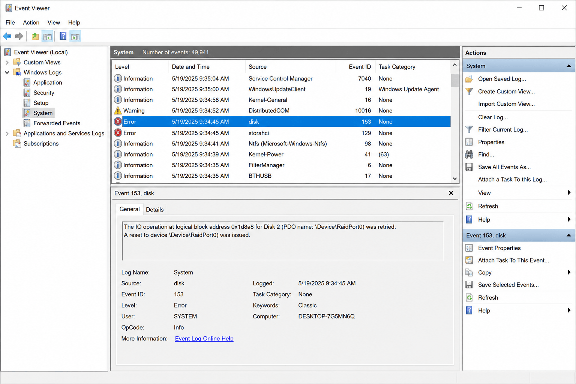Select the DistributedCOM warning event row

coord(281,111)
